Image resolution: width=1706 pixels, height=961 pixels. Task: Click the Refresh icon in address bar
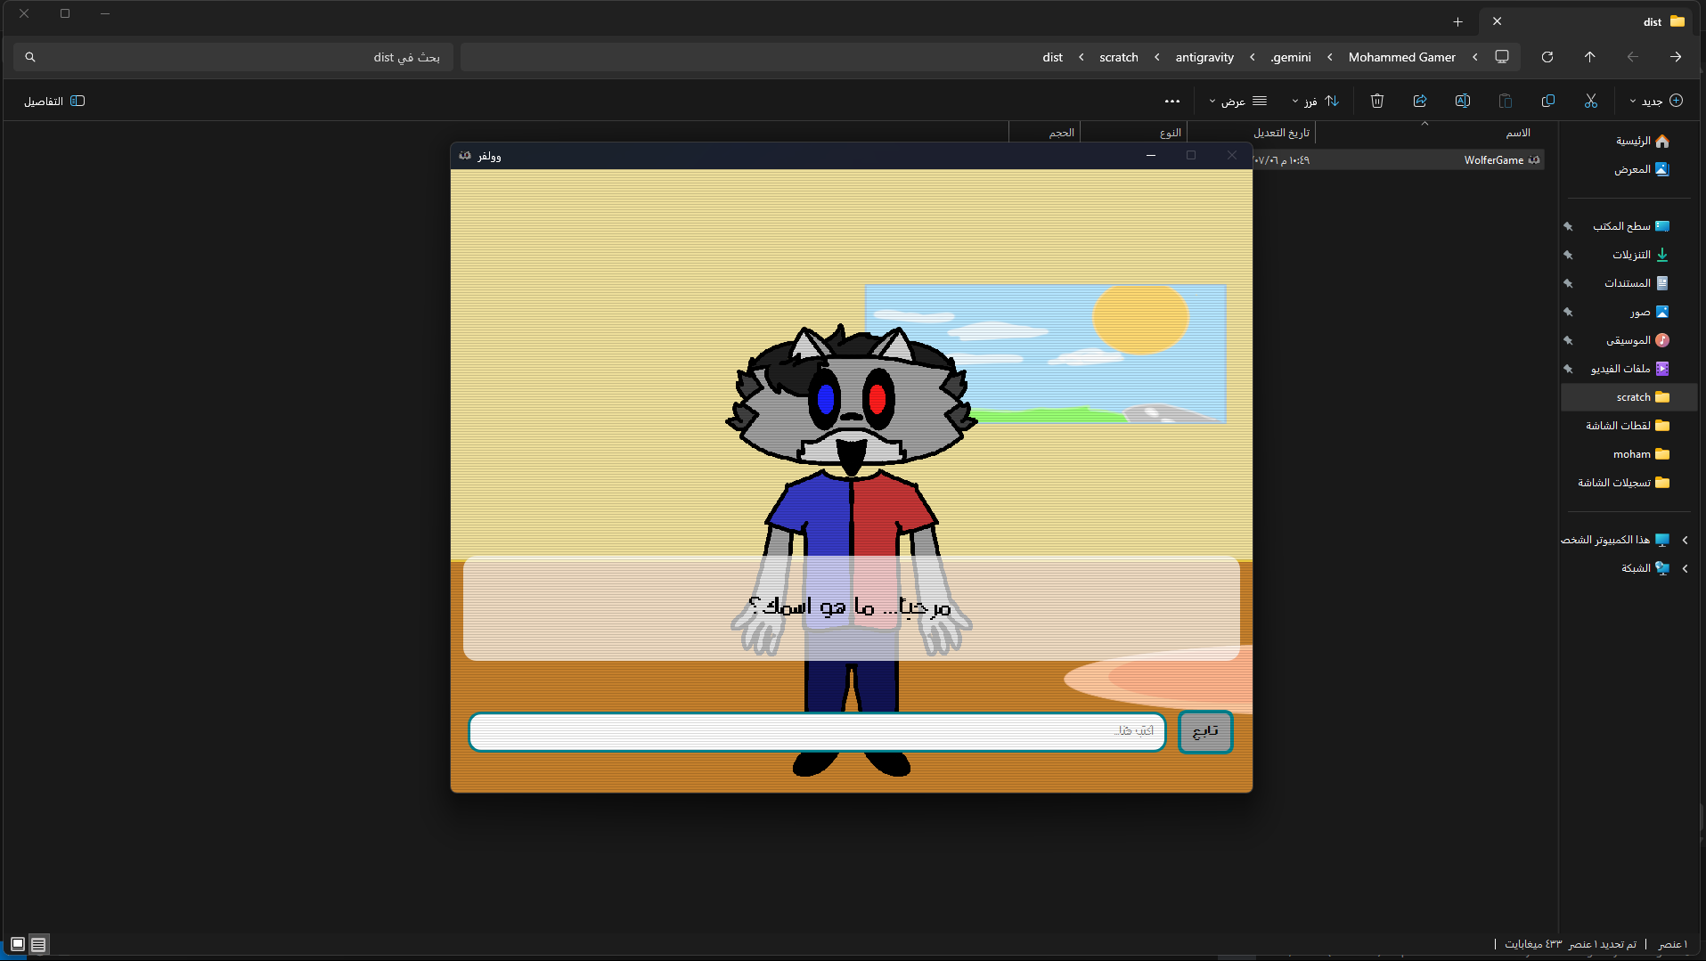[x=1547, y=57]
